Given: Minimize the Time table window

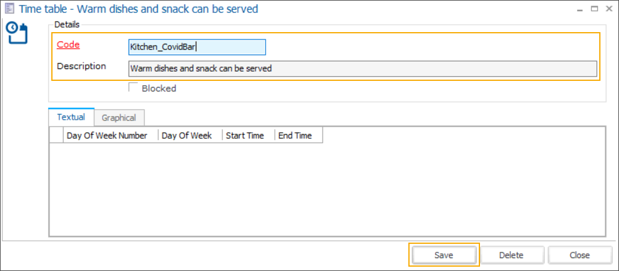Looking at the screenshot, I should pyautogui.click(x=579, y=9).
